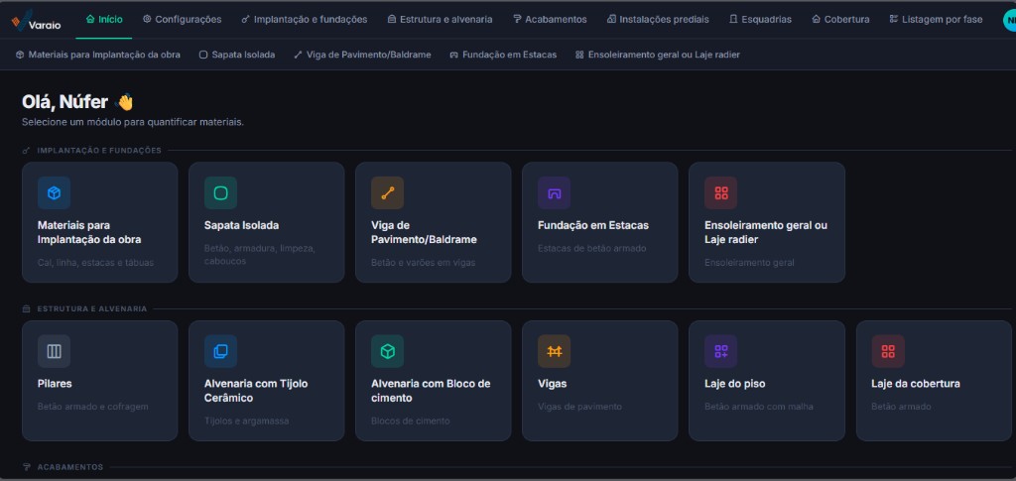This screenshot has height=481, width=1016.
Task: Click gray columns icon on Pilares card
Action: (54, 351)
